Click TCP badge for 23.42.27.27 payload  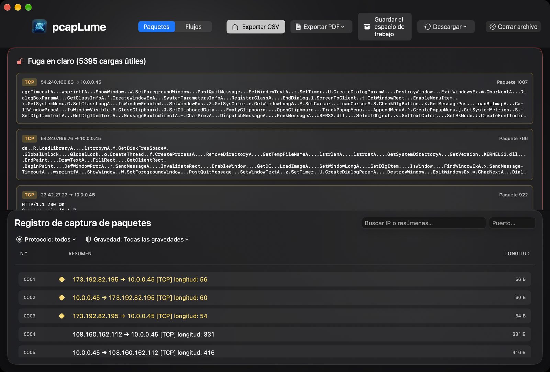30,195
